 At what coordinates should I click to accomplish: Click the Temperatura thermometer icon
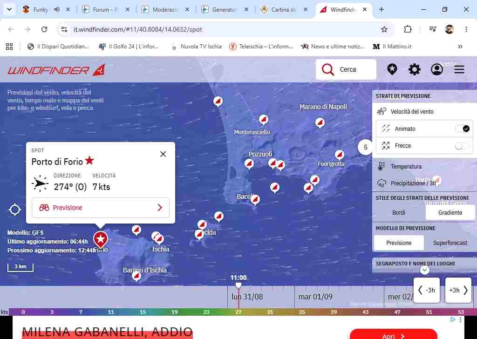[381, 166]
